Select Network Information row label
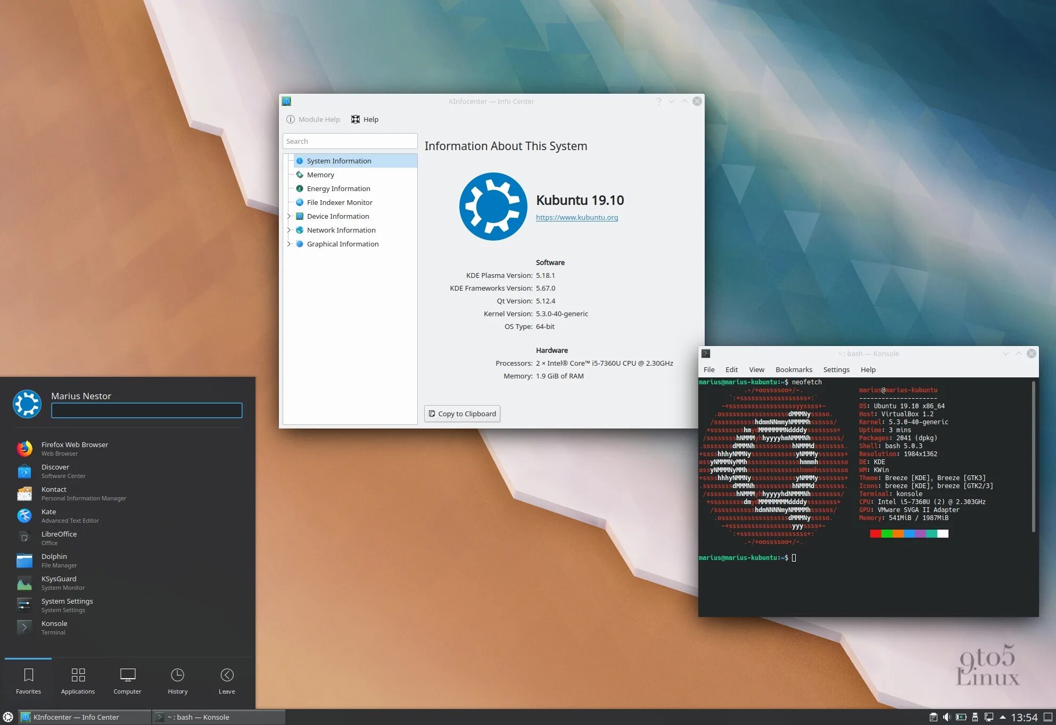The width and height of the screenshot is (1056, 725). [341, 230]
